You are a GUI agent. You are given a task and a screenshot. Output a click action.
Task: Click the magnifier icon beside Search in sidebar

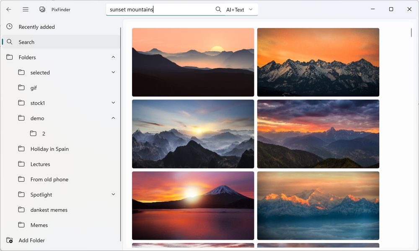[x=9, y=41]
